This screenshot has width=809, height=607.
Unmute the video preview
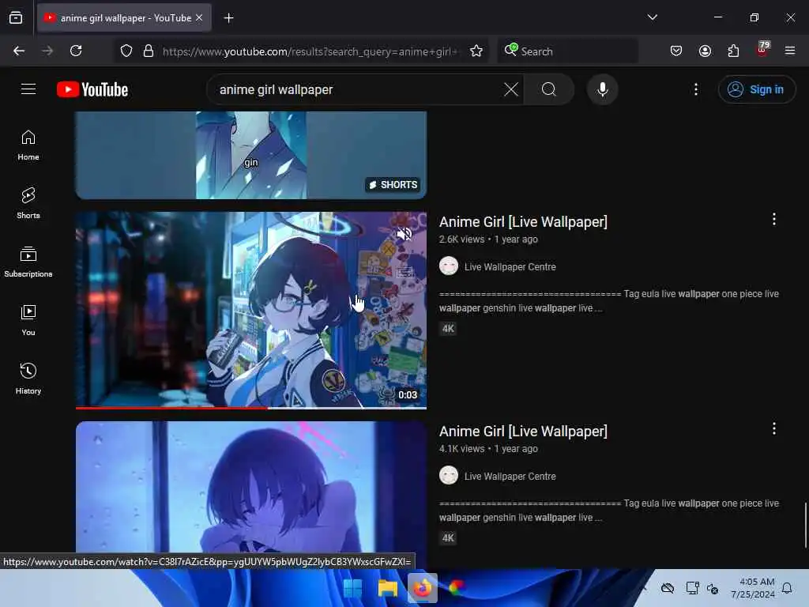404,233
